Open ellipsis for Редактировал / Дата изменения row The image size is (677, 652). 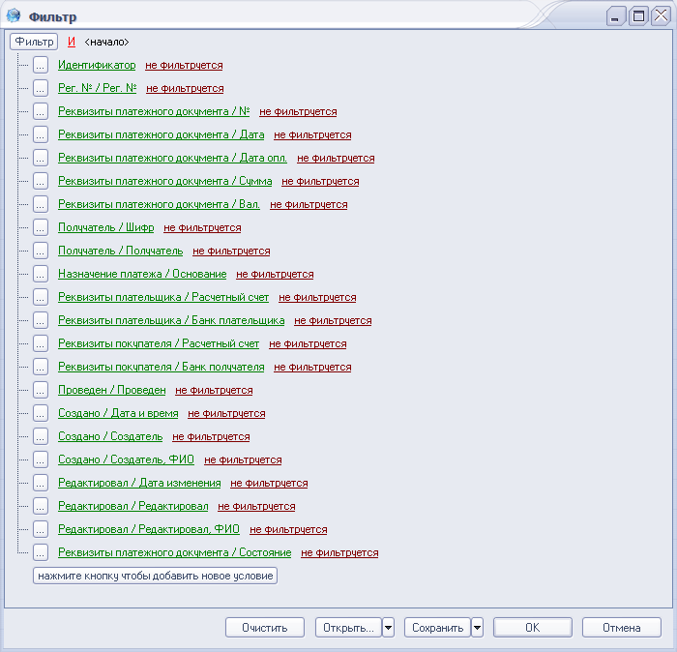(41, 483)
